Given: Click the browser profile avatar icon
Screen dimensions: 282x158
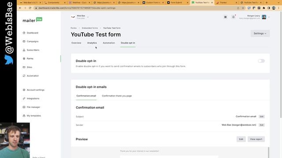Looking at the screenshot, I should (x=274, y=8).
